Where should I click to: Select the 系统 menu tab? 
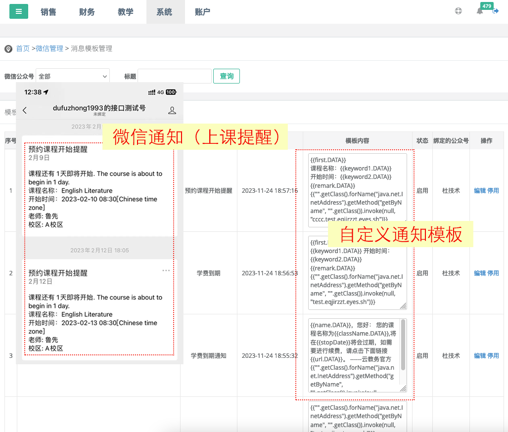[164, 12]
